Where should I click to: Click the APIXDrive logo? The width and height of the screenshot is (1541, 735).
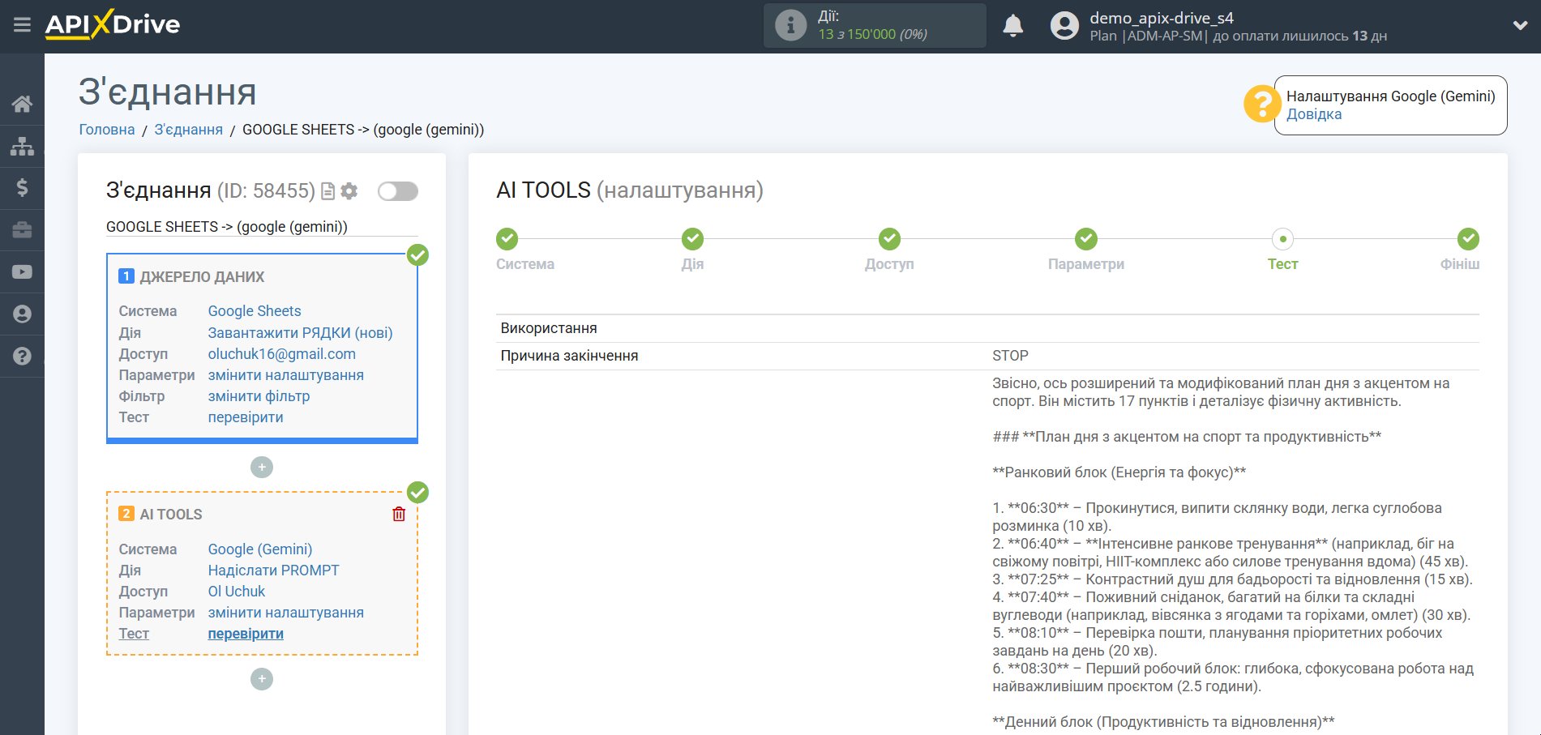[113, 24]
